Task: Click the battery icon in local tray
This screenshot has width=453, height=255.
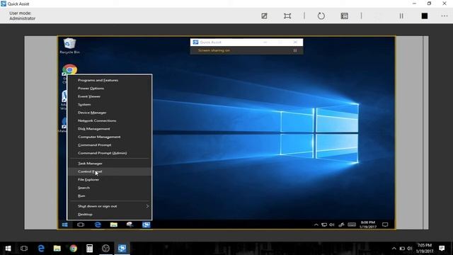Action: pyautogui.click(x=402, y=249)
